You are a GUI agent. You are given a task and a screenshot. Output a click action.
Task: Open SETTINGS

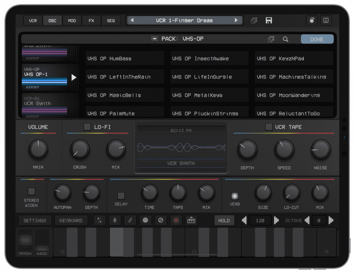35,220
